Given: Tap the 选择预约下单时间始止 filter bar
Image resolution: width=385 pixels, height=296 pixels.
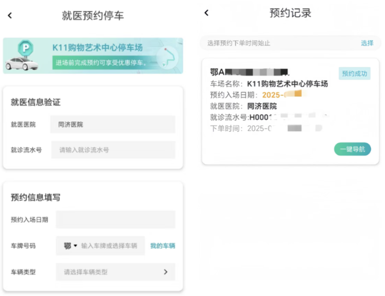Looking at the screenshot, I should (x=278, y=43).
